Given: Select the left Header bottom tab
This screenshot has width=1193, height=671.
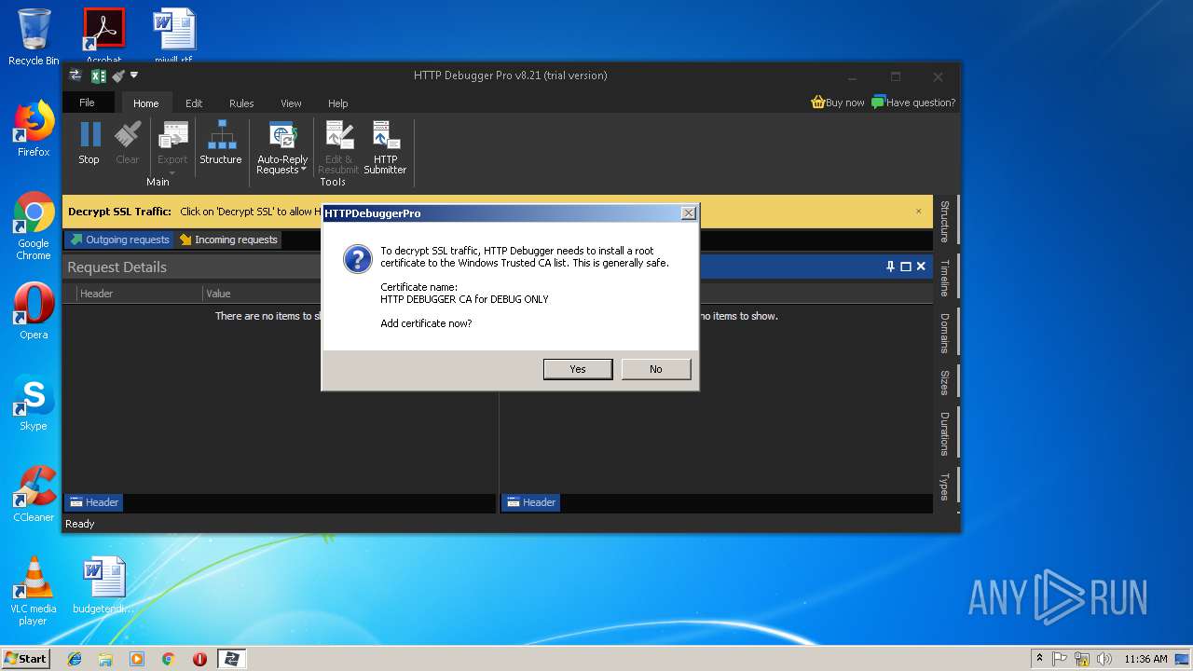Looking at the screenshot, I should 94,502.
